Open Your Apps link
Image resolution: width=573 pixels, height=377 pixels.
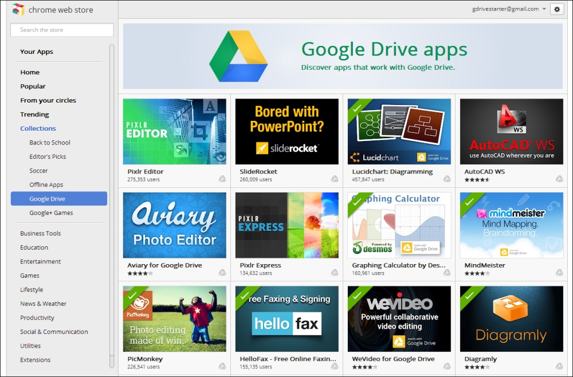[x=36, y=52]
